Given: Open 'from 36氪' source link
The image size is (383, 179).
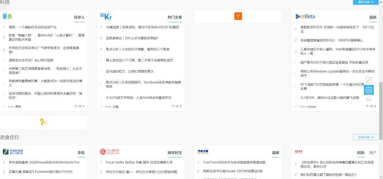Looking at the screenshot, I should [112, 107].
